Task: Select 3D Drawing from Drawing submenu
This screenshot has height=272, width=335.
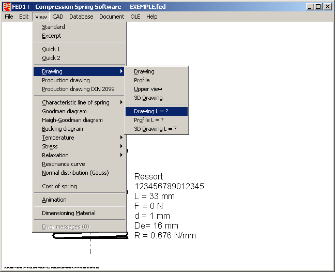Action: tap(148, 98)
